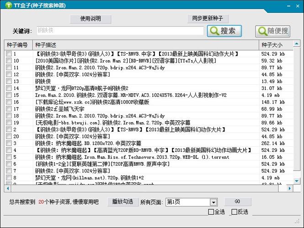Toggle the 反选 invert selection checkbox
Screen dimensions: 304x228
234,212
